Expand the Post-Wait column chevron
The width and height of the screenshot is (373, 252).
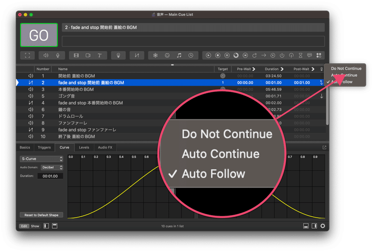[313, 69]
